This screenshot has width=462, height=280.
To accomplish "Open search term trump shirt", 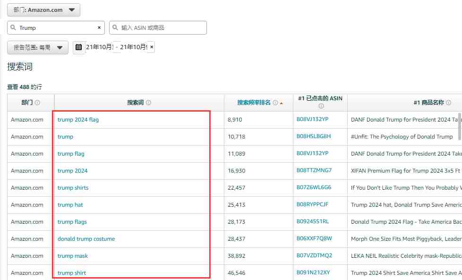I will 72,273.
